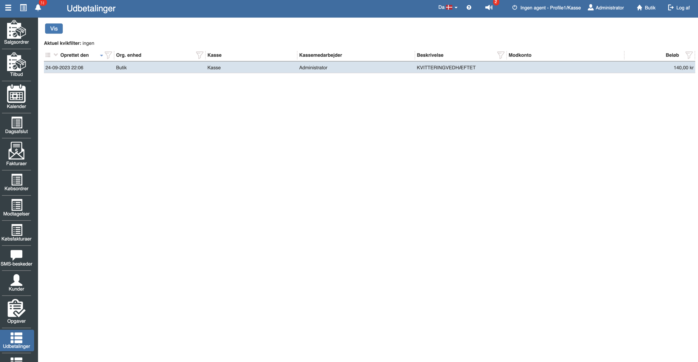This screenshot has width=698, height=362.
Task: Click the 140,00 kr amount cell
Action: (x=684, y=68)
